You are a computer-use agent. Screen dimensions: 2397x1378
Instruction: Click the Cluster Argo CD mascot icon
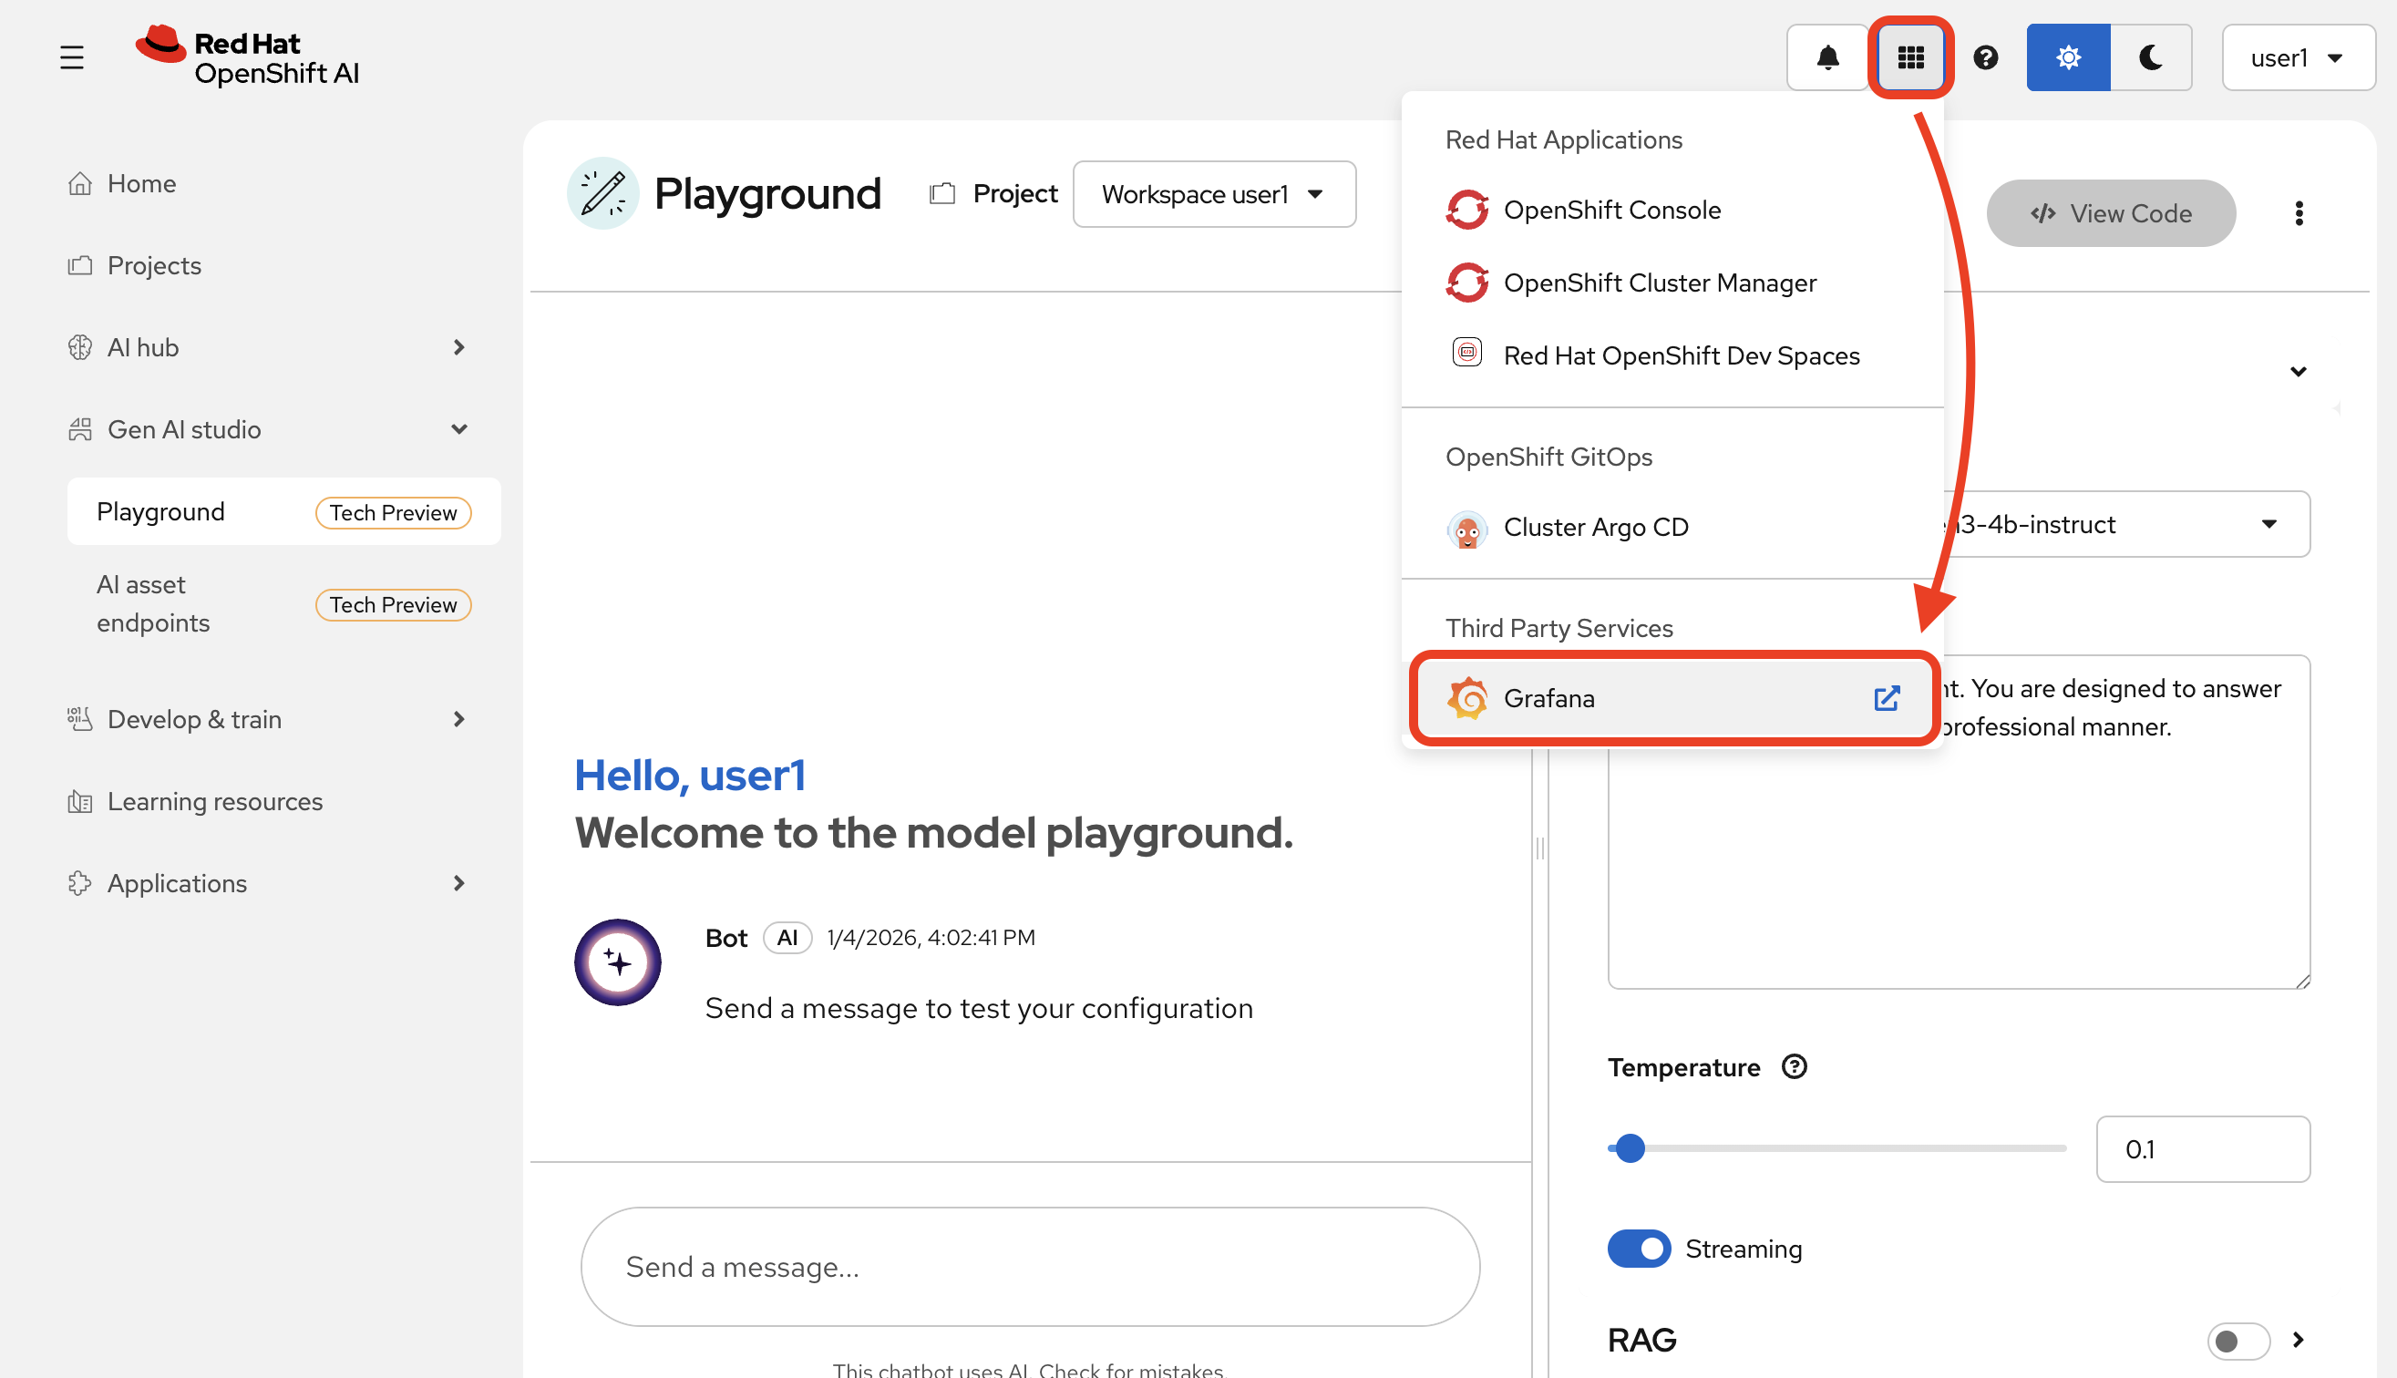[x=1466, y=529]
